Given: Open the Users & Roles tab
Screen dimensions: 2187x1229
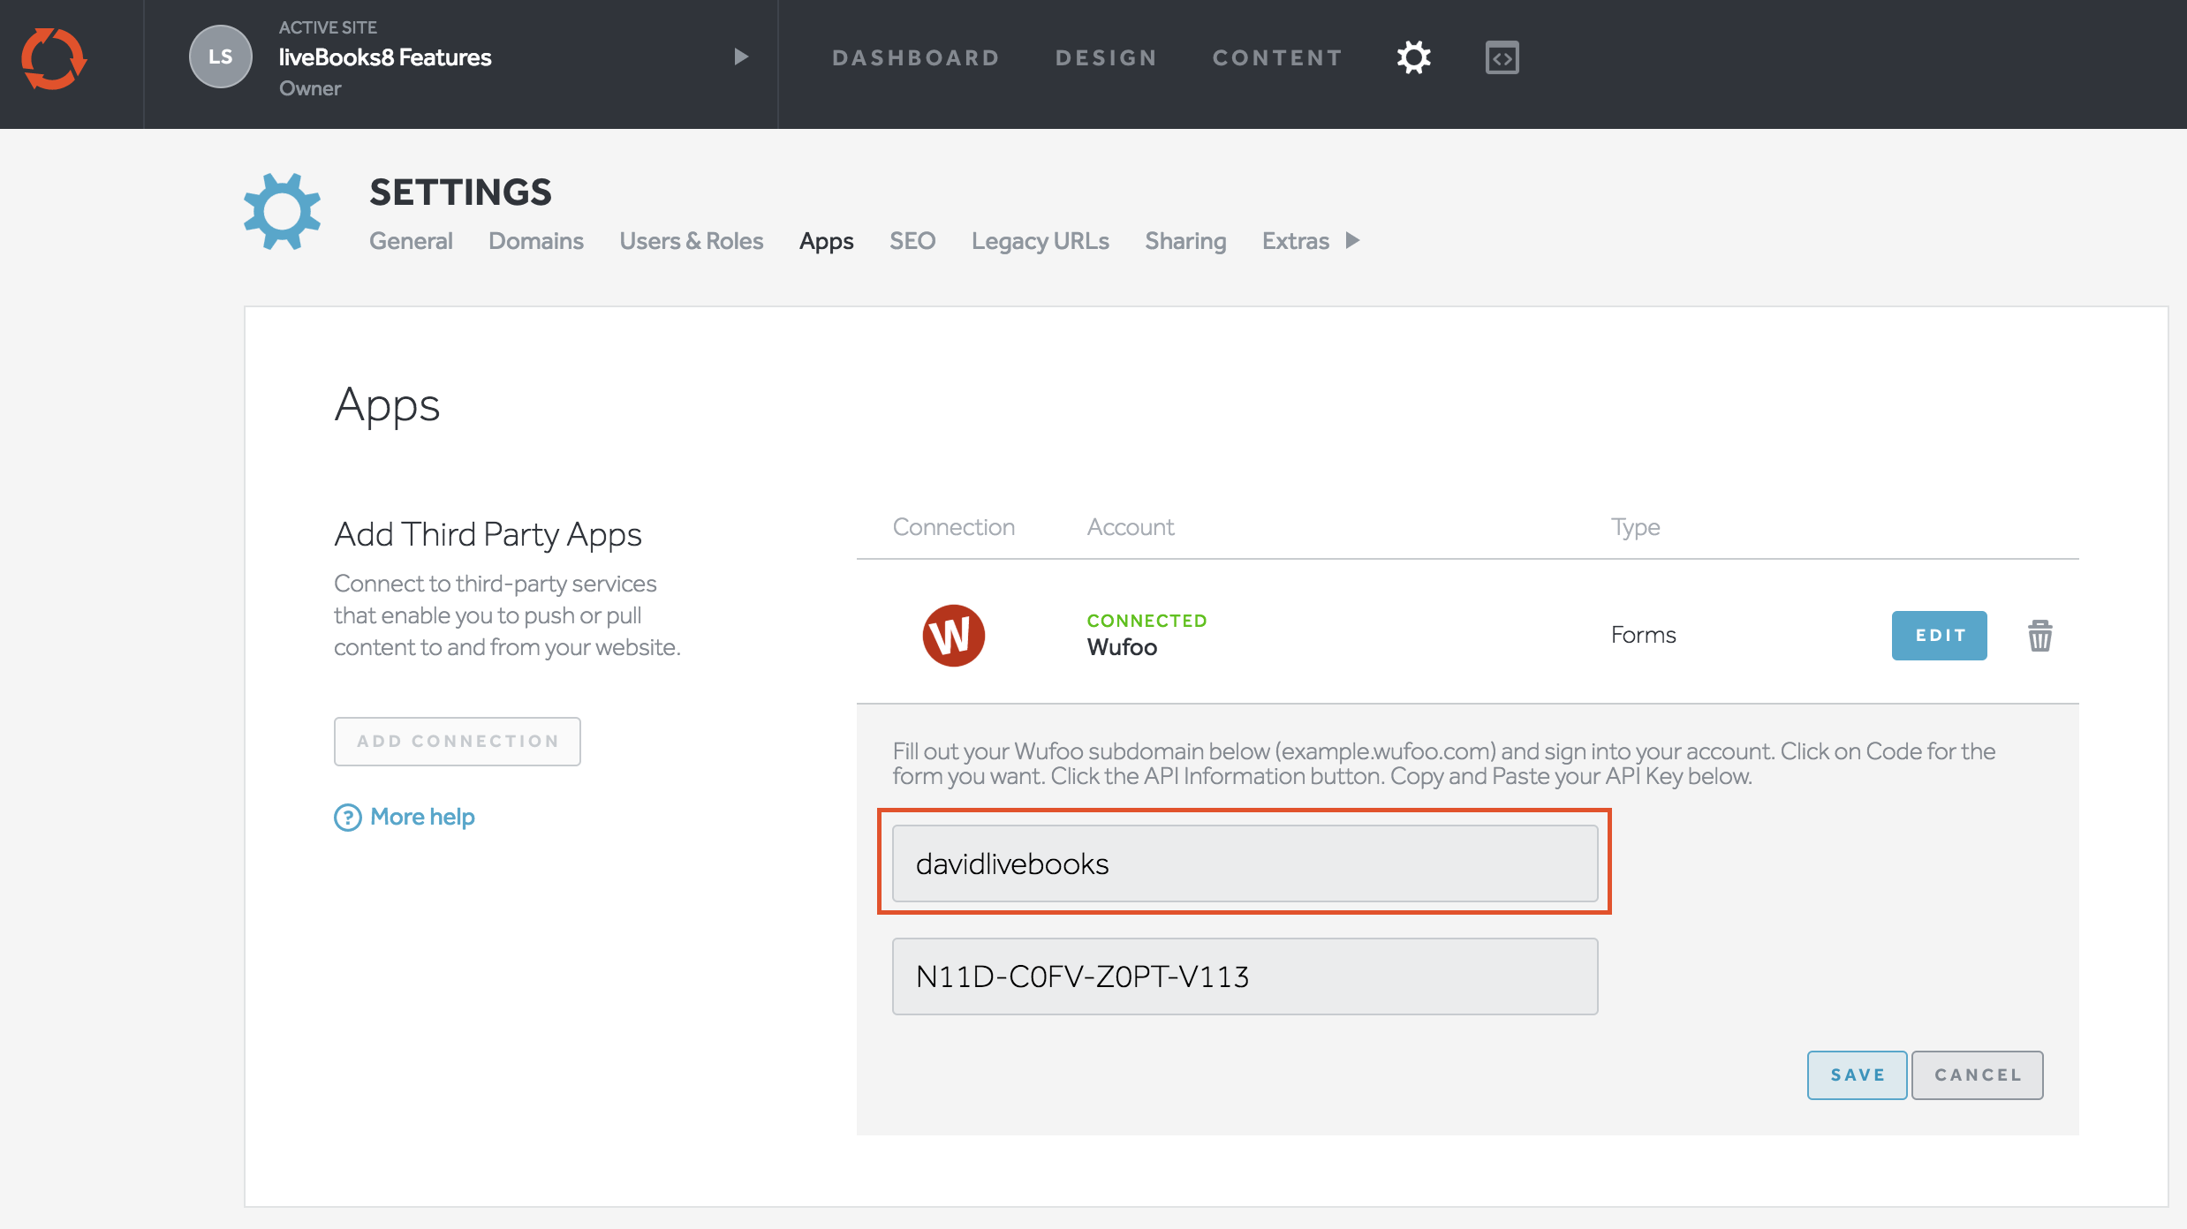Looking at the screenshot, I should point(691,241).
